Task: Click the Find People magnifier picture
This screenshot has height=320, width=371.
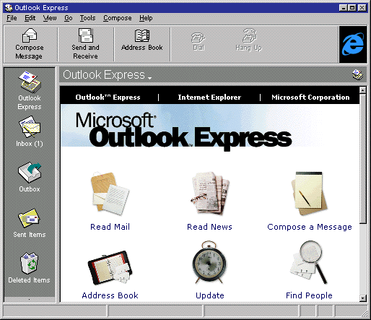Action: 310,262
